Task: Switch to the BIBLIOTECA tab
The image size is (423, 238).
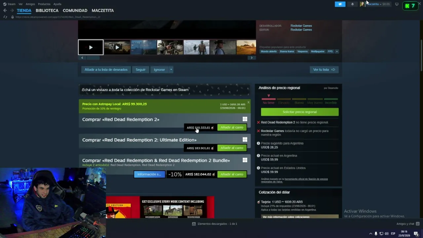Action: pyautogui.click(x=47, y=11)
